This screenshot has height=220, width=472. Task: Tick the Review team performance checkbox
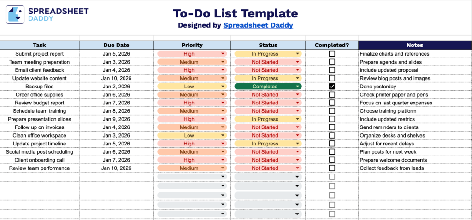tap(332, 168)
